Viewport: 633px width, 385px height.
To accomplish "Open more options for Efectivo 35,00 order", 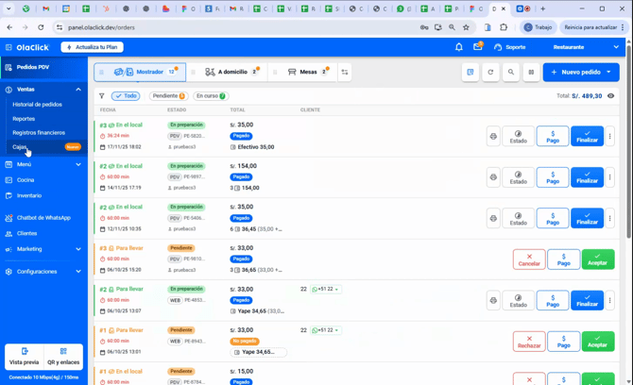I will coord(610,136).
